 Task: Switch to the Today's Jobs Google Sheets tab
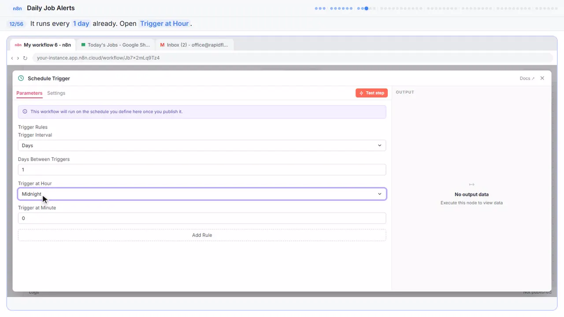pyautogui.click(x=115, y=45)
